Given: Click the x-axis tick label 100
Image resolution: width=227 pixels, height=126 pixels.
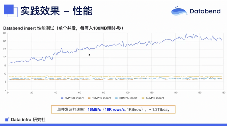Looking at the screenshot, I should point(128,92).
